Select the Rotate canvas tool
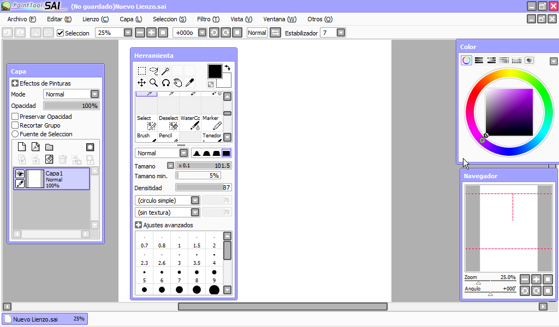 pyautogui.click(x=165, y=83)
